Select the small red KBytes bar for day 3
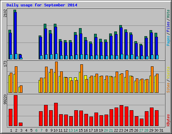The height and width of the screenshot is (134, 172). [x=20, y=124]
